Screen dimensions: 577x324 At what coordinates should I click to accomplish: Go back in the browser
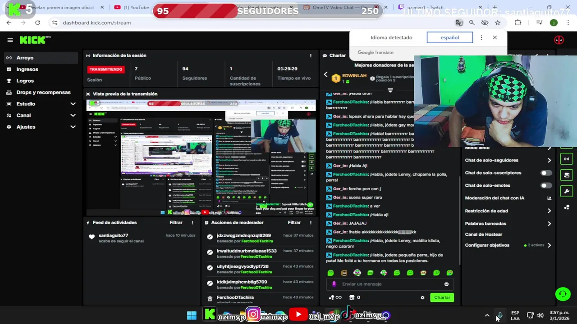(x=9, y=22)
